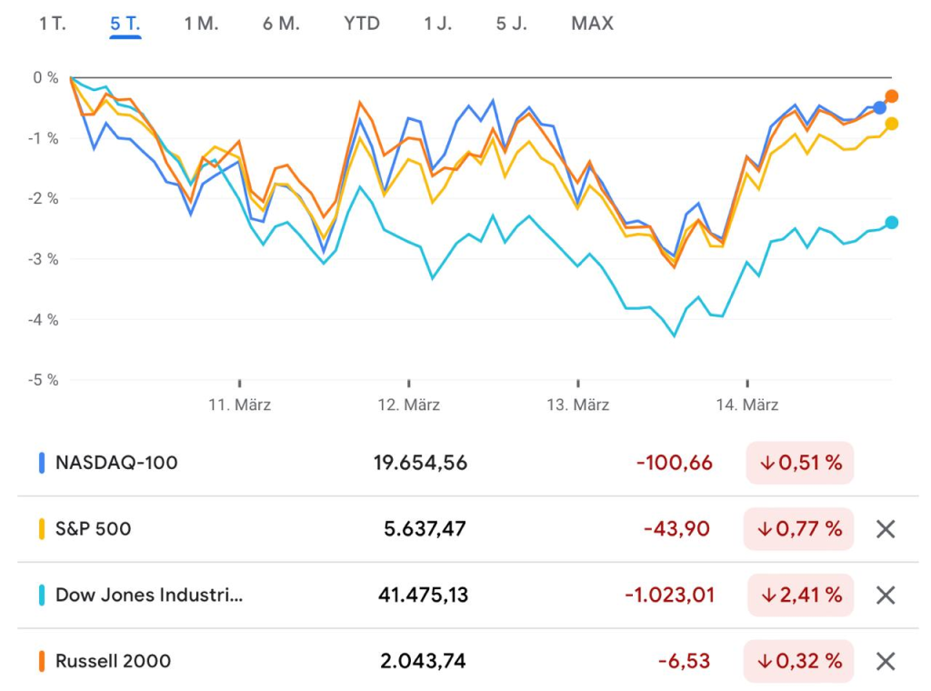
Task: Click NASDAQ-100 0,51 % change badge
Action: pyautogui.click(x=800, y=463)
